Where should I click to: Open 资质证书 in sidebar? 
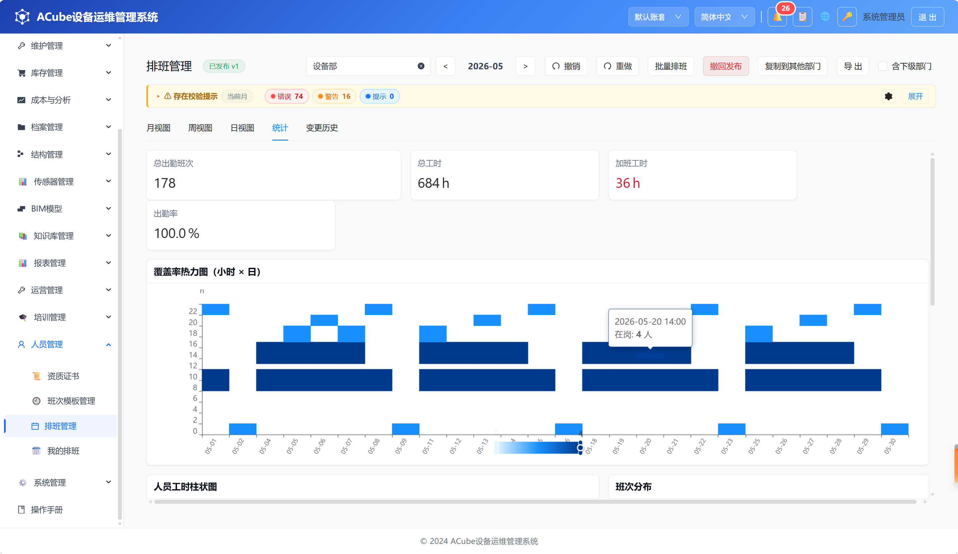coord(63,376)
